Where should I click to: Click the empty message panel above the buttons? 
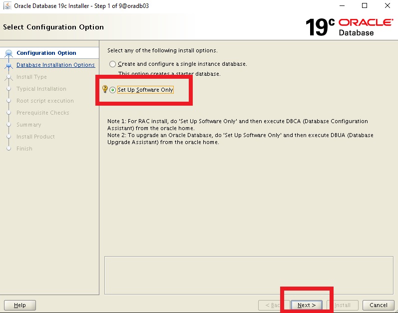click(249, 275)
